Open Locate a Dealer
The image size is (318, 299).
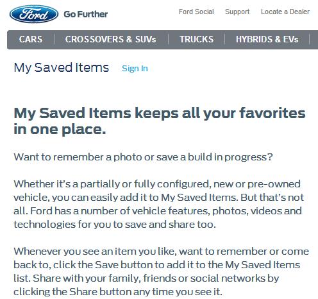click(285, 12)
